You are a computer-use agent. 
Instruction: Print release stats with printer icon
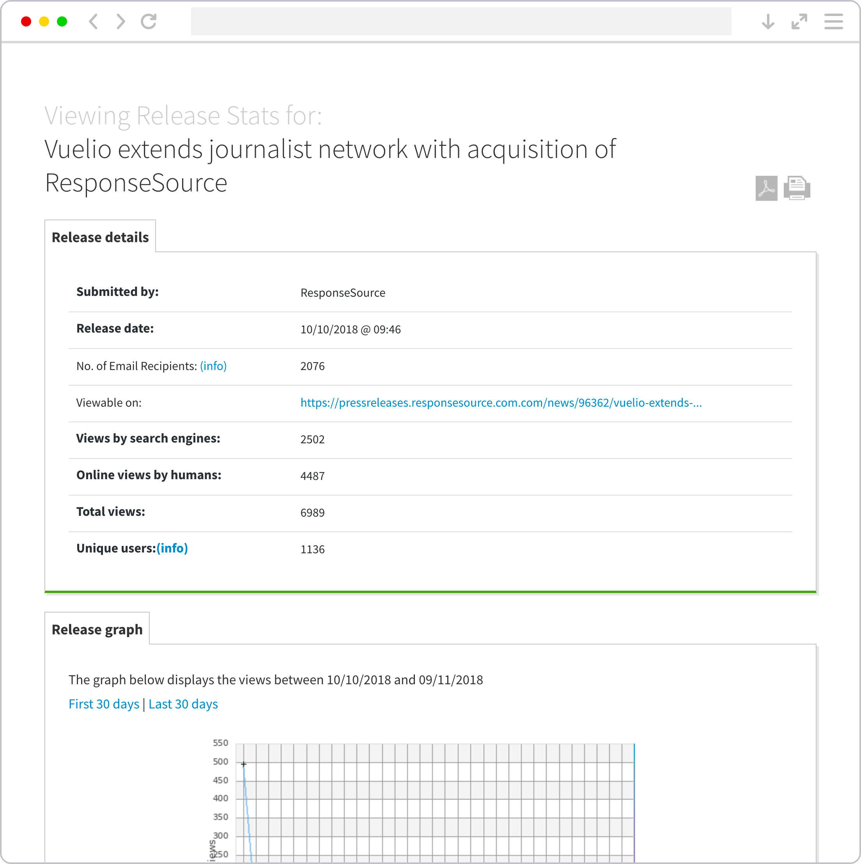click(x=797, y=188)
